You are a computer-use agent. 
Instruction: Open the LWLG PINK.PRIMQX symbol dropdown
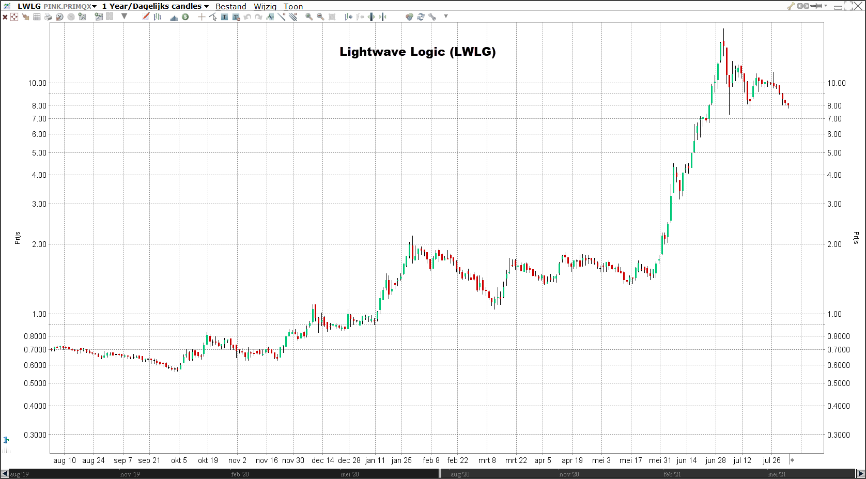[x=57, y=6]
